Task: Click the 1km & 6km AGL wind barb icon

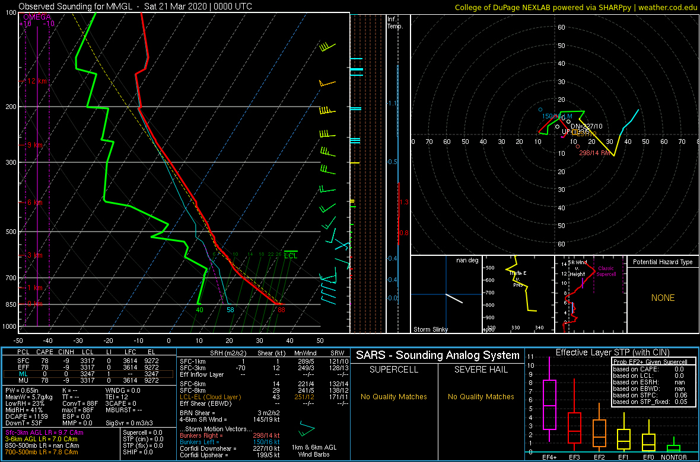Action: tap(307, 429)
